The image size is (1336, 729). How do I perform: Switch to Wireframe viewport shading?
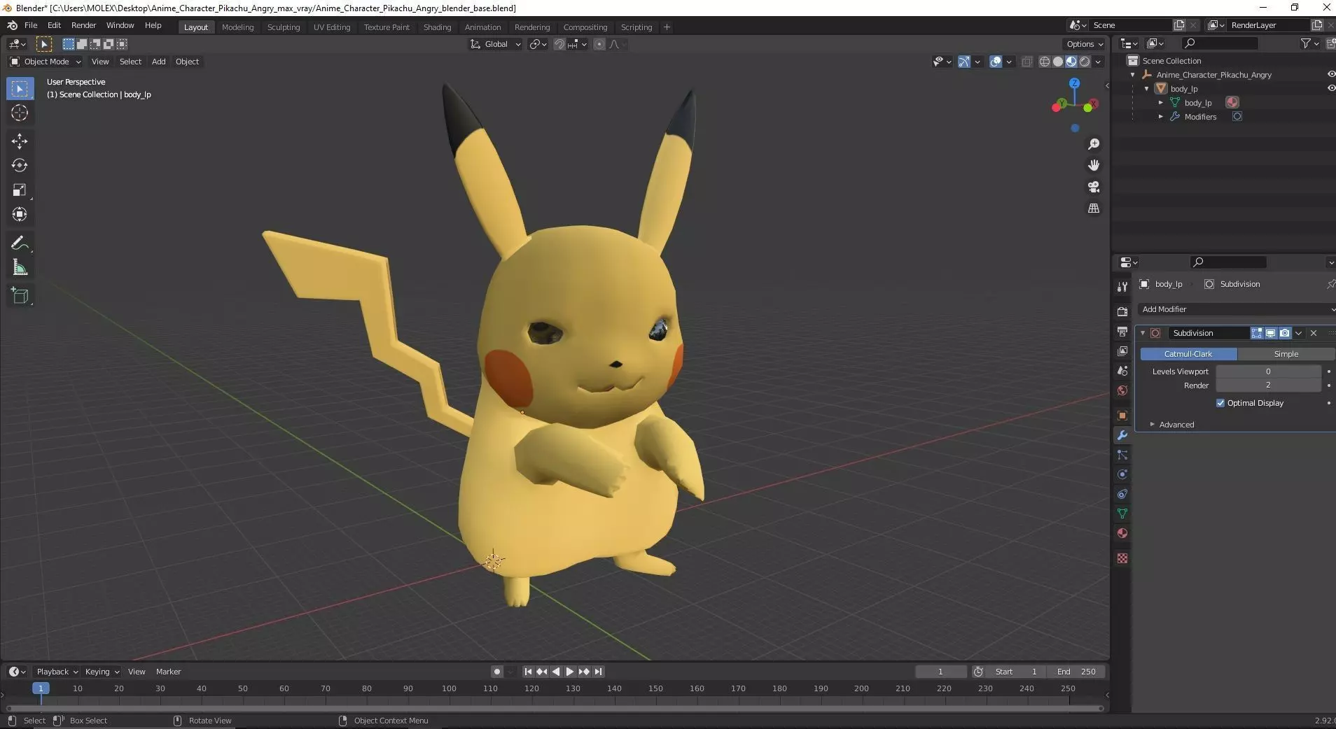pyautogui.click(x=1045, y=62)
